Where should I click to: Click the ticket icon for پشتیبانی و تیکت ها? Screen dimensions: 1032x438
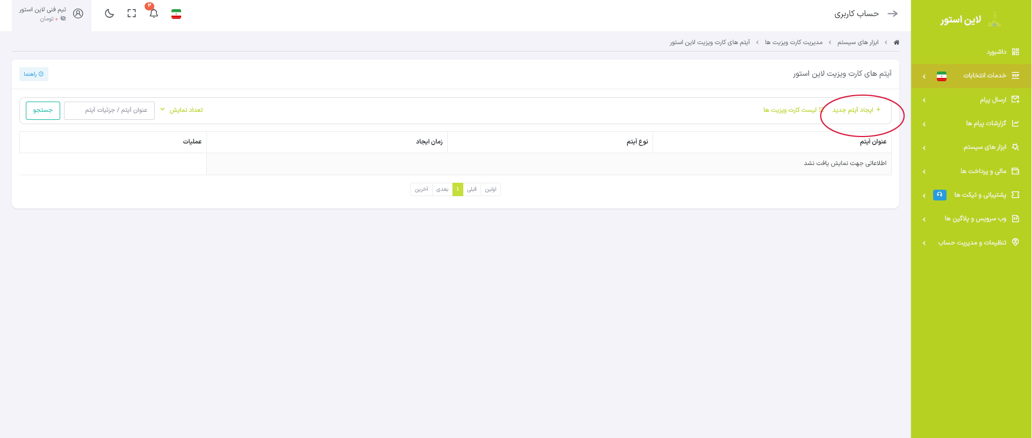coord(1015,195)
